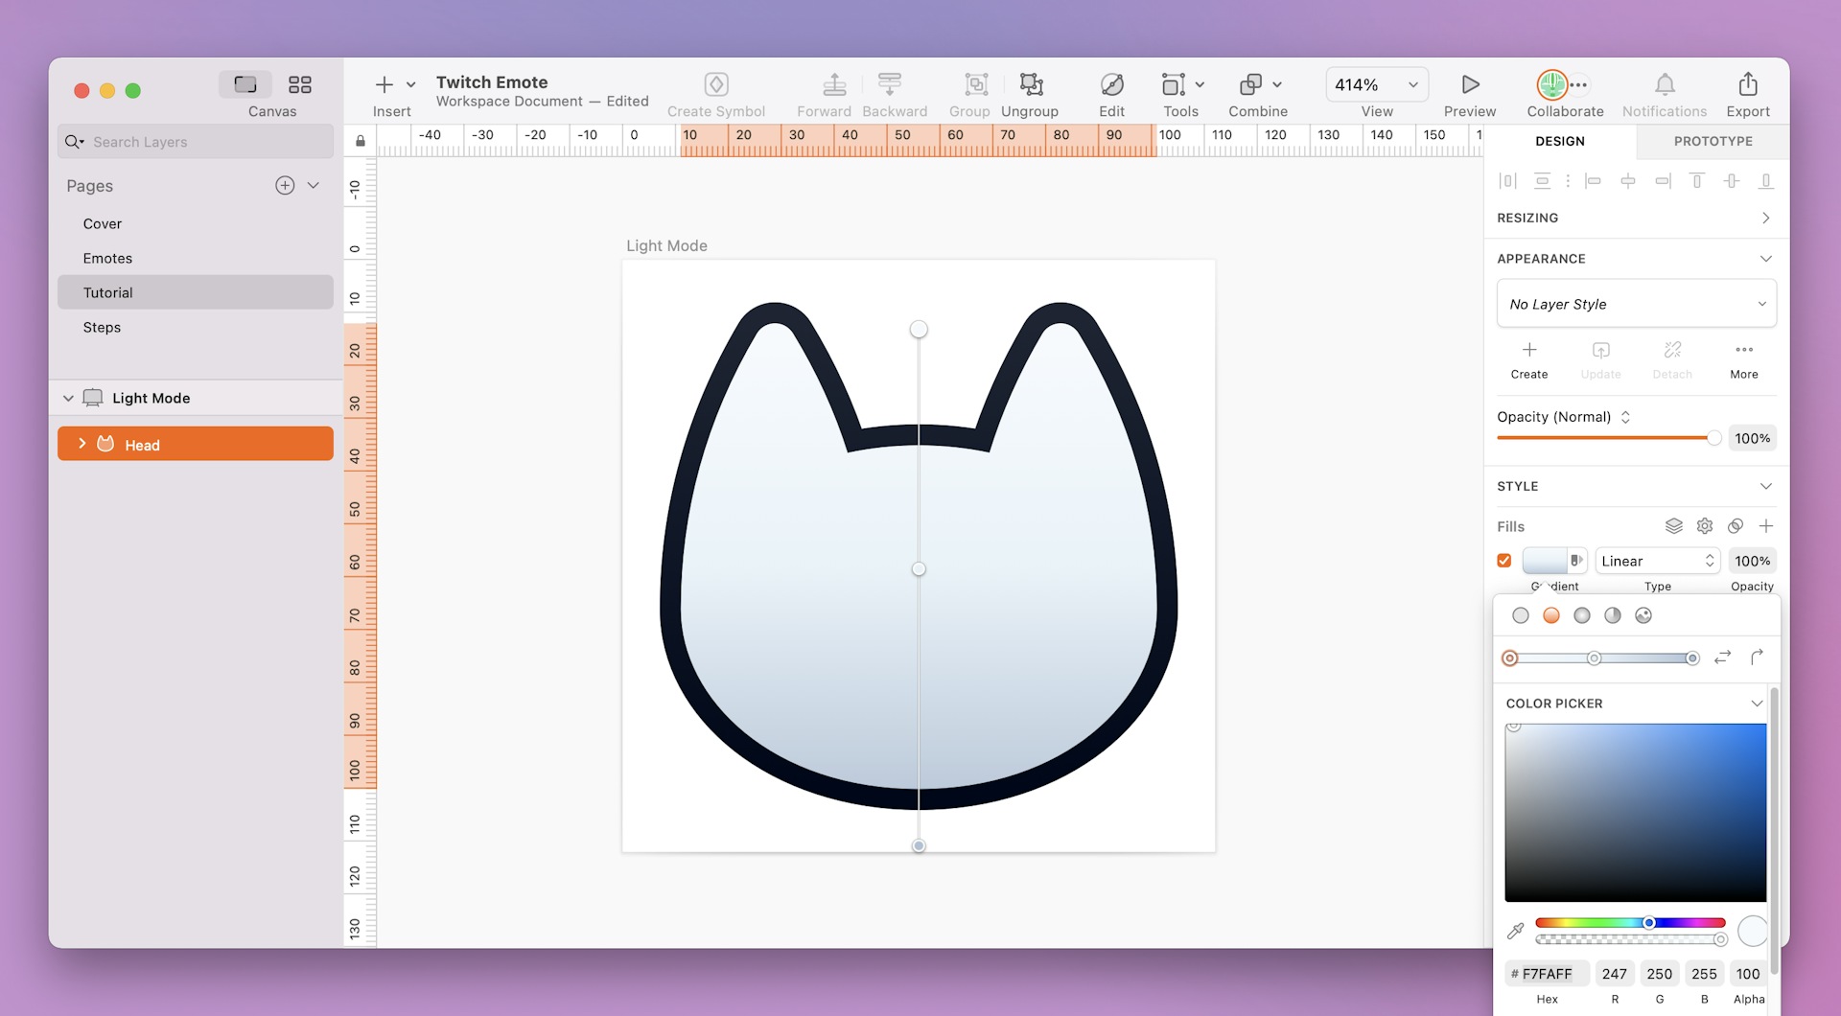The width and height of the screenshot is (1841, 1016).
Task: Expand the Head layer in the sidebar
Action: click(x=82, y=444)
